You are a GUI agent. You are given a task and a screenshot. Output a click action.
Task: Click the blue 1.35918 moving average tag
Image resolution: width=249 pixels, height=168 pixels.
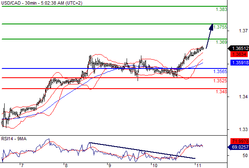point(240,63)
